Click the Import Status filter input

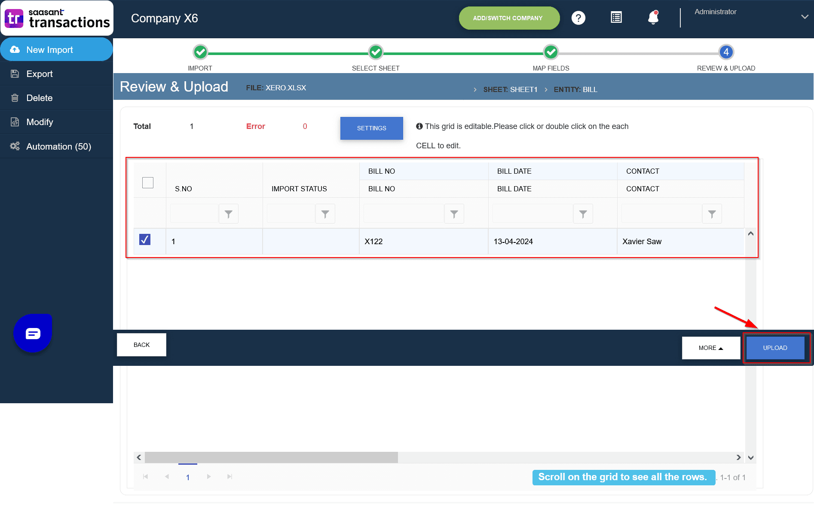[291, 214]
